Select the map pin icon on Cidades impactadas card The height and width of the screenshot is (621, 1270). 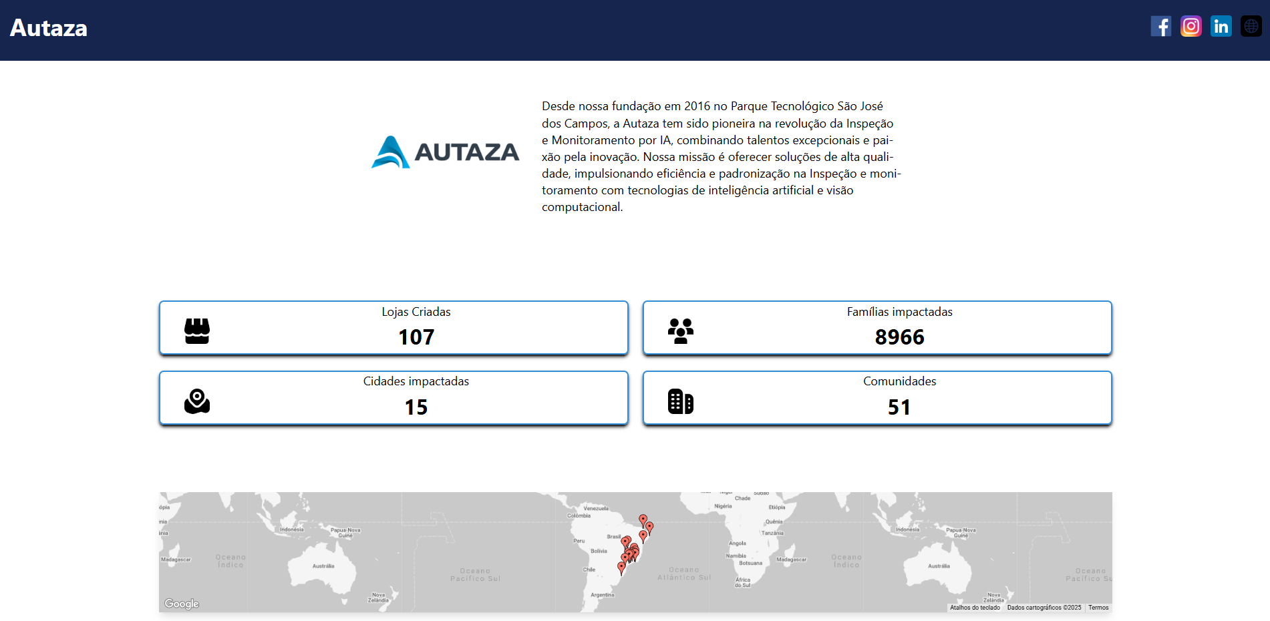click(x=196, y=400)
